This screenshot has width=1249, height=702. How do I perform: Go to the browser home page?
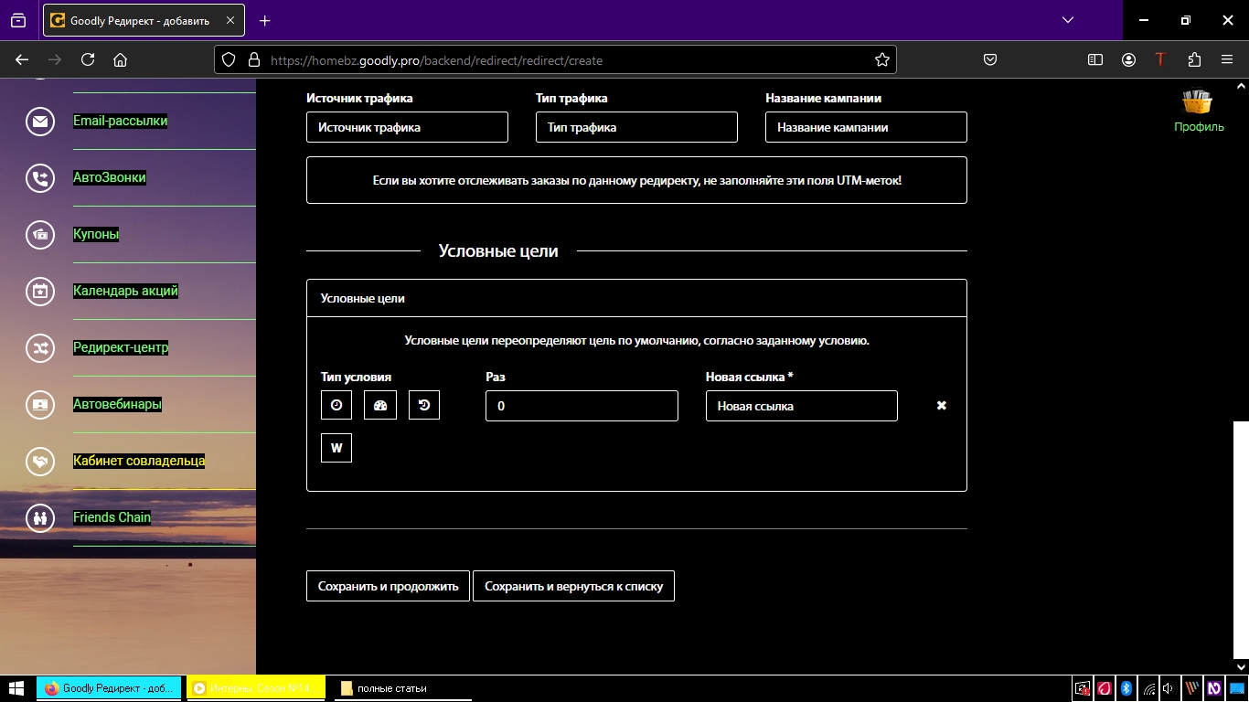[x=120, y=59]
